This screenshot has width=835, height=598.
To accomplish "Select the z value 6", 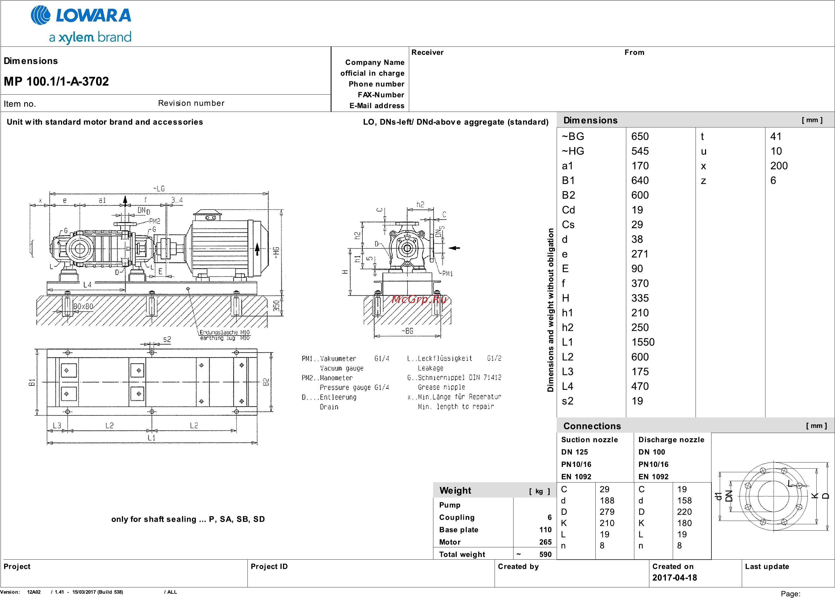I will (x=773, y=181).
